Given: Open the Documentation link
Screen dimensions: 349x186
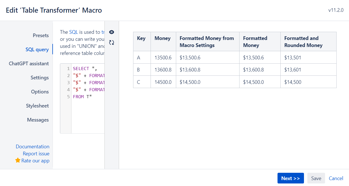Looking at the screenshot, I should pos(33,147).
